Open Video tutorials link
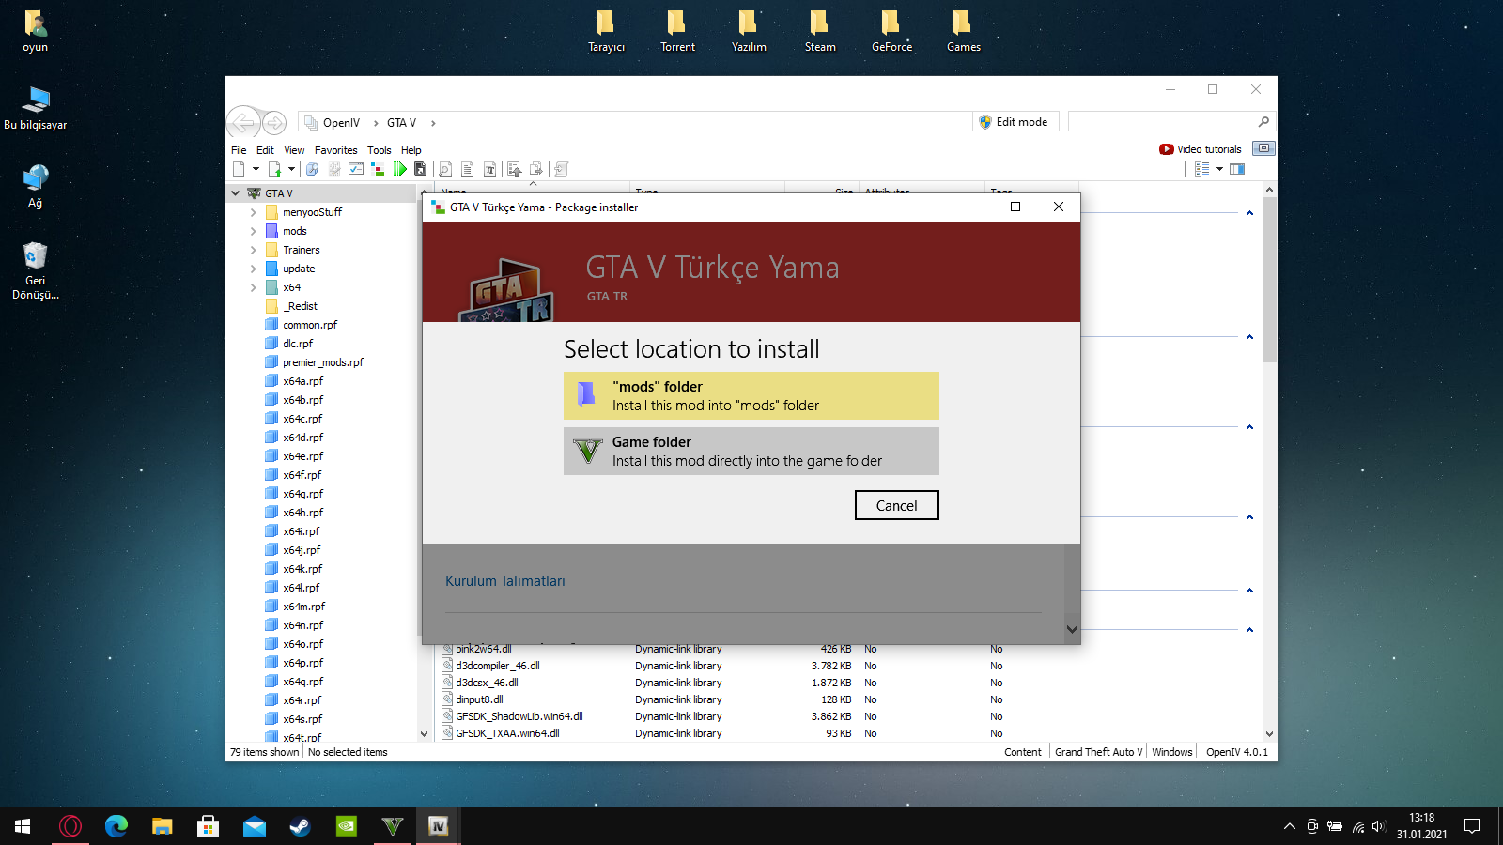This screenshot has height=845, width=1503. [x=1201, y=149]
